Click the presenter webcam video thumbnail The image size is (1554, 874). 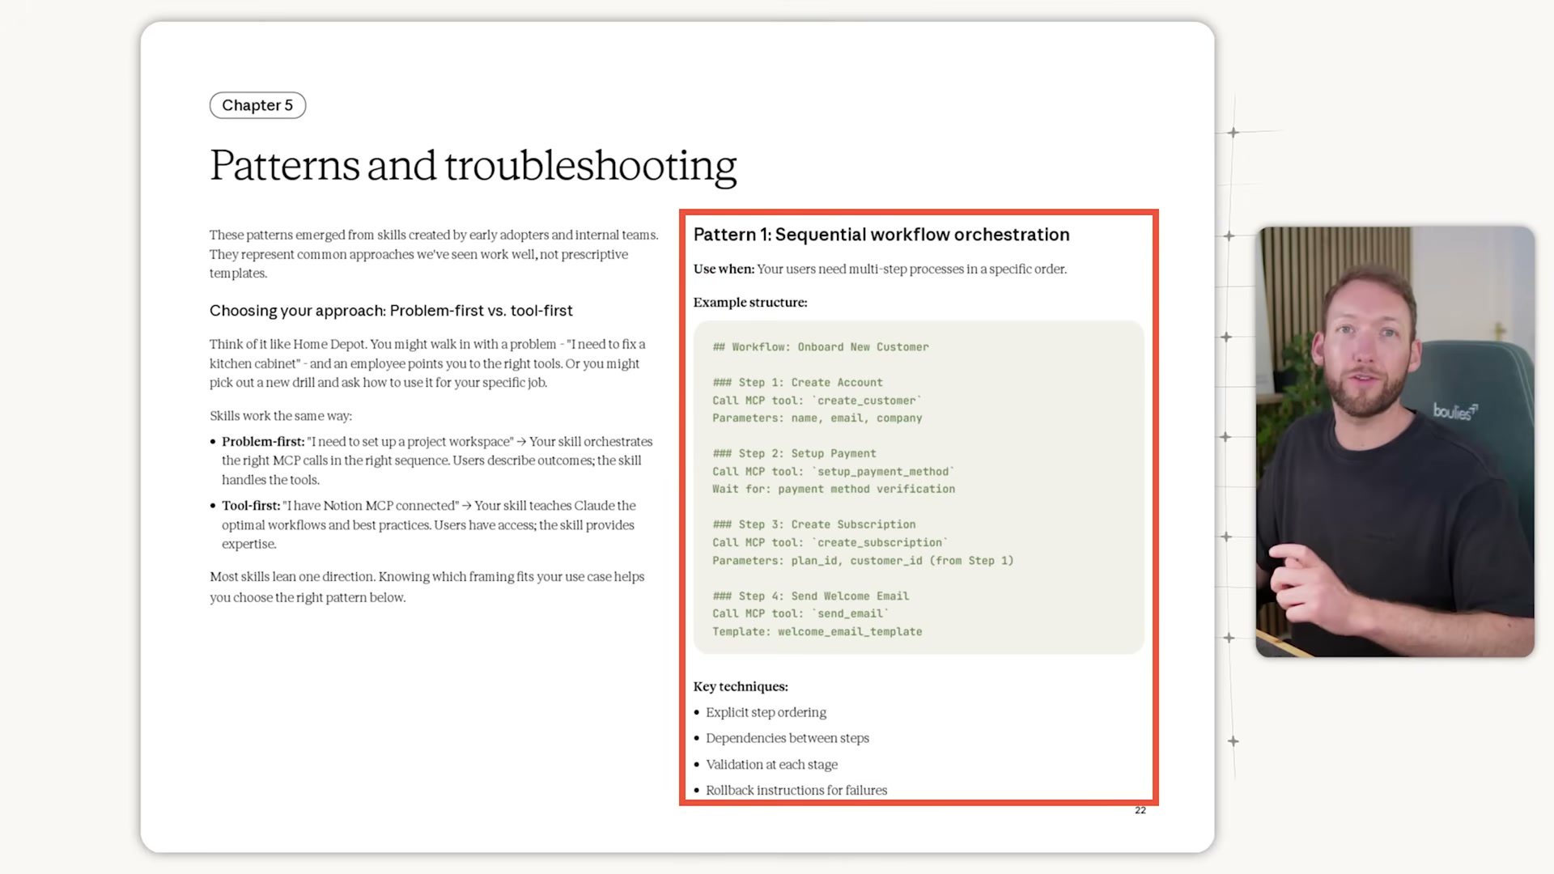1395,442
